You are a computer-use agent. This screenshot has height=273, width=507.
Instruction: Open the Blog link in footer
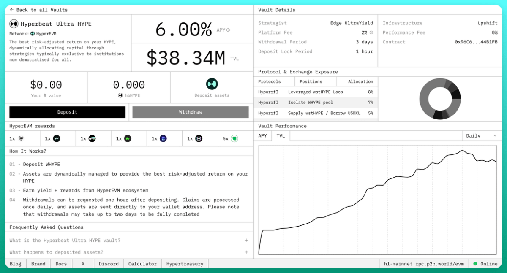(x=15, y=264)
